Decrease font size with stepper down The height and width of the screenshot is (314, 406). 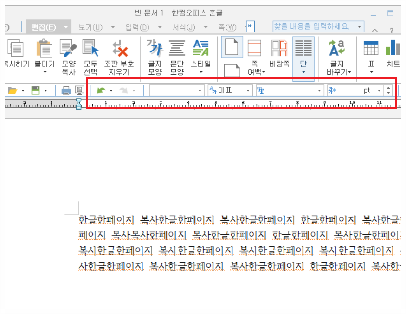[x=388, y=93]
